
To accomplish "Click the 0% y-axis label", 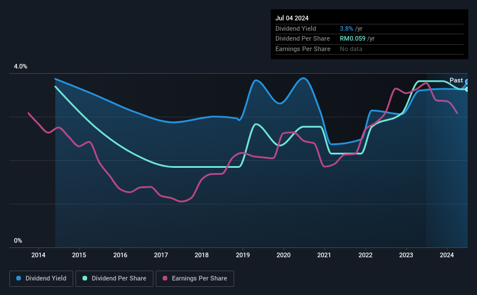I will 18,240.
